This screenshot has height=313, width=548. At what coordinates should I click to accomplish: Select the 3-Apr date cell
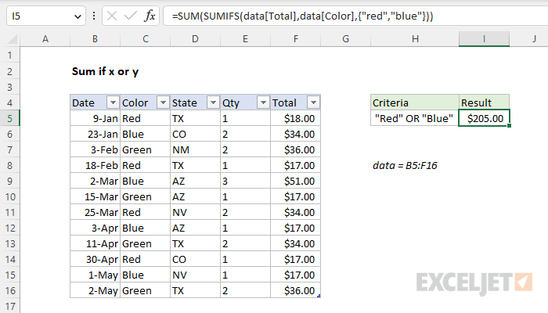(95, 228)
